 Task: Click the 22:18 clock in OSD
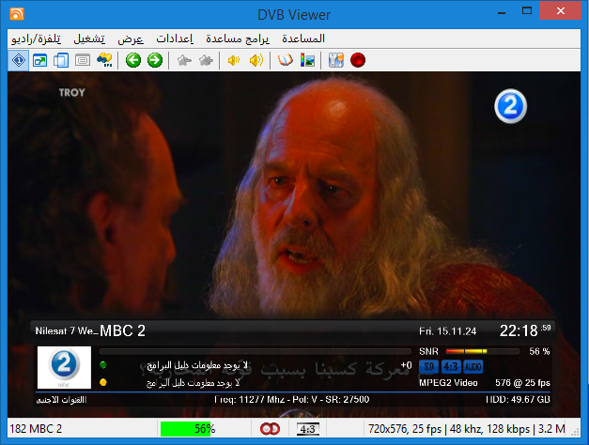[519, 330]
